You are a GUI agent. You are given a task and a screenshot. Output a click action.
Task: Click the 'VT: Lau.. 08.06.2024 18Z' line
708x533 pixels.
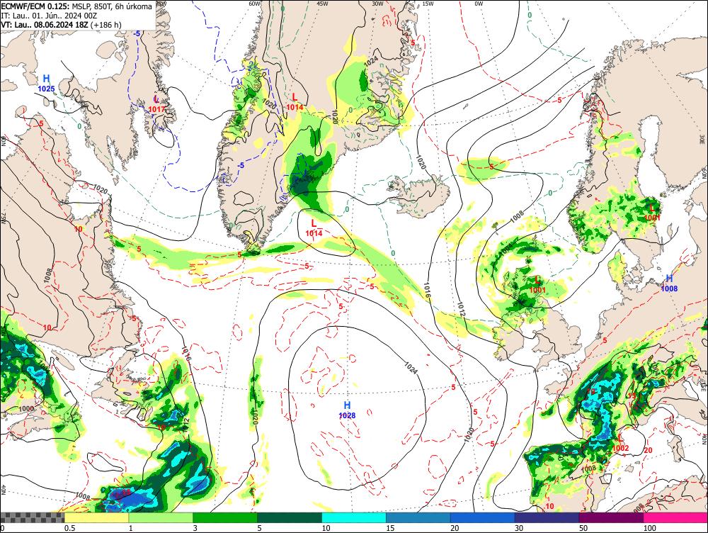click(x=45, y=24)
